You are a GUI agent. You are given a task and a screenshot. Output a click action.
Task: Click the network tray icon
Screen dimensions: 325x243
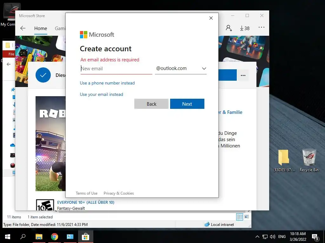265,237
